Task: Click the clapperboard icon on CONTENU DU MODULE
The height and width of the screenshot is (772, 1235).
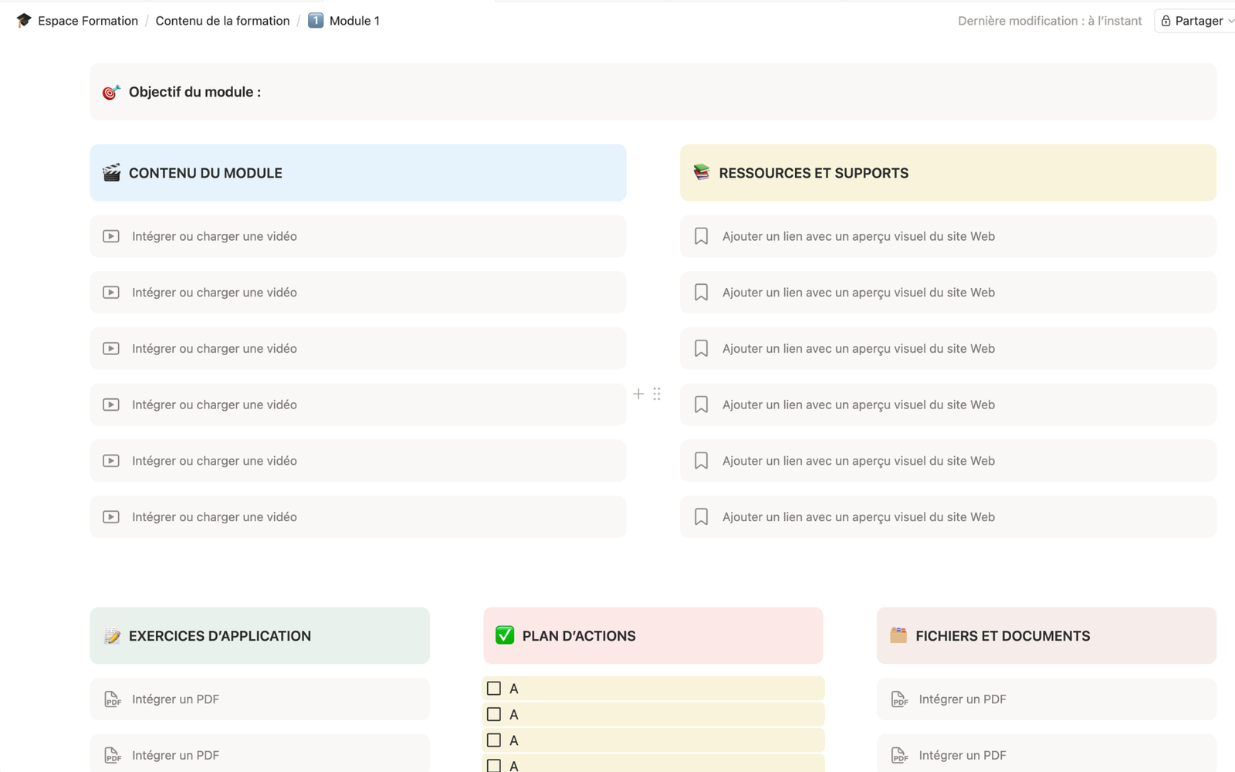Action: (110, 173)
